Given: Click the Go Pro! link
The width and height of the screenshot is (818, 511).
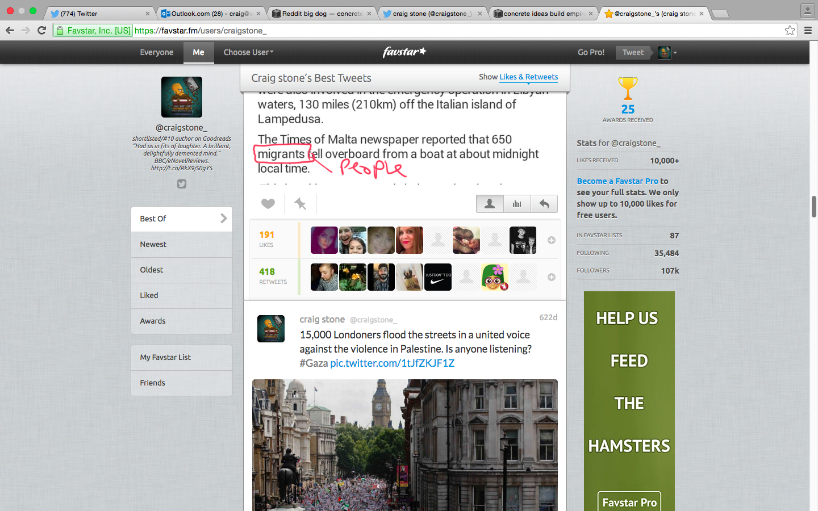Looking at the screenshot, I should pyautogui.click(x=591, y=52).
